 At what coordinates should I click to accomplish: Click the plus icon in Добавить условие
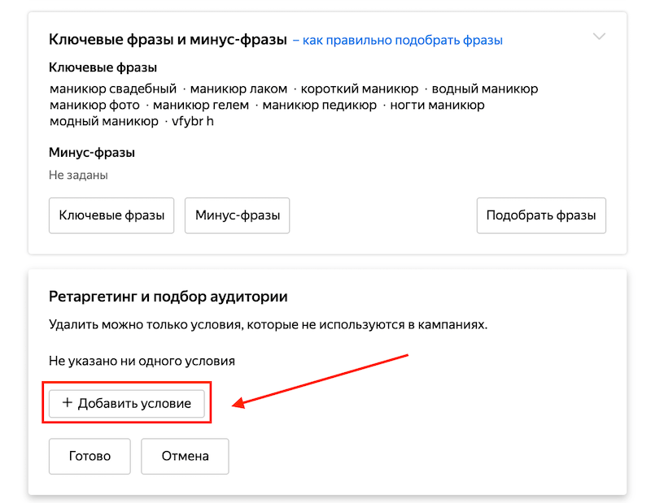(x=68, y=402)
